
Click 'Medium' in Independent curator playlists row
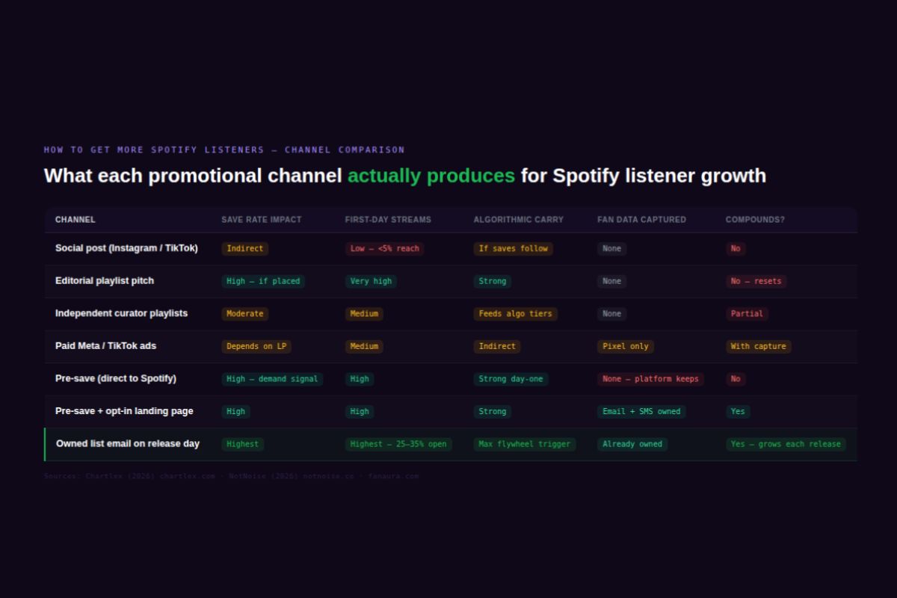point(364,314)
